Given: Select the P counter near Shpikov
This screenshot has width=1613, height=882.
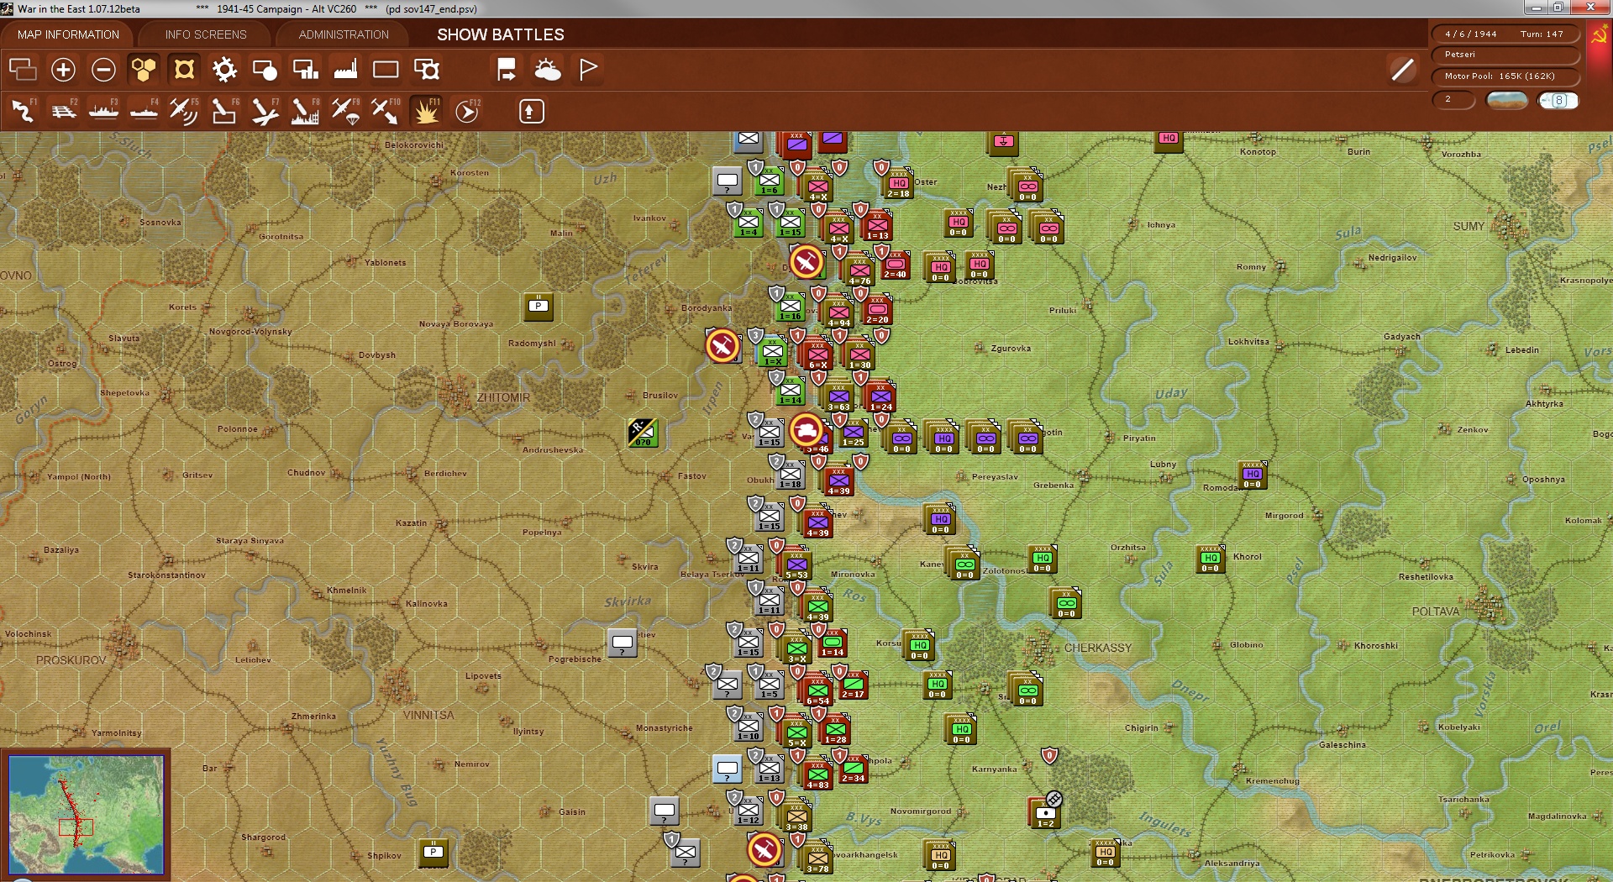Looking at the screenshot, I should click(x=433, y=853).
